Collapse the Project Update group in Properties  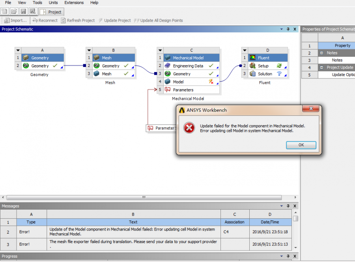pos(321,67)
